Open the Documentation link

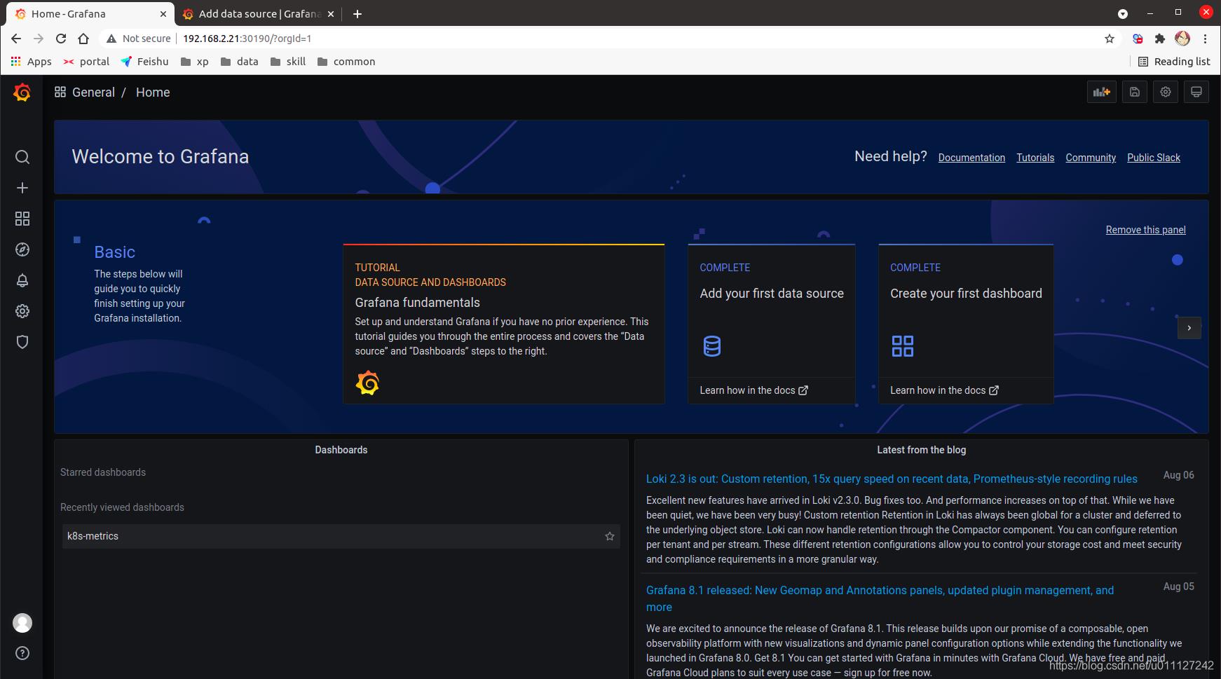[971, 158]
